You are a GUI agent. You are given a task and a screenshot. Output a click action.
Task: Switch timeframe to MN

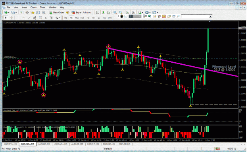pos(110,18)
